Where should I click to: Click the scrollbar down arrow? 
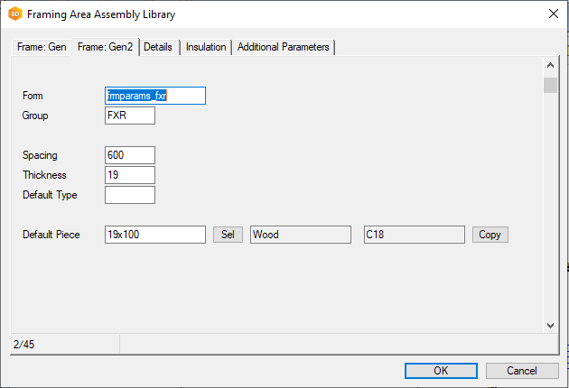point(550,325)
